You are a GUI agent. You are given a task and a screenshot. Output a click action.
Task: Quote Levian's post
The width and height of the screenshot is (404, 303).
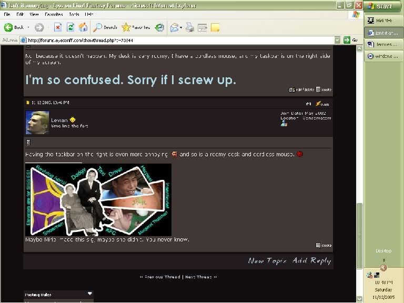point(324,245)
